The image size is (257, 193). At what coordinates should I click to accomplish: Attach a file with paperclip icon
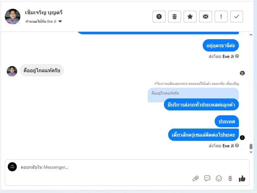[195, 178]
